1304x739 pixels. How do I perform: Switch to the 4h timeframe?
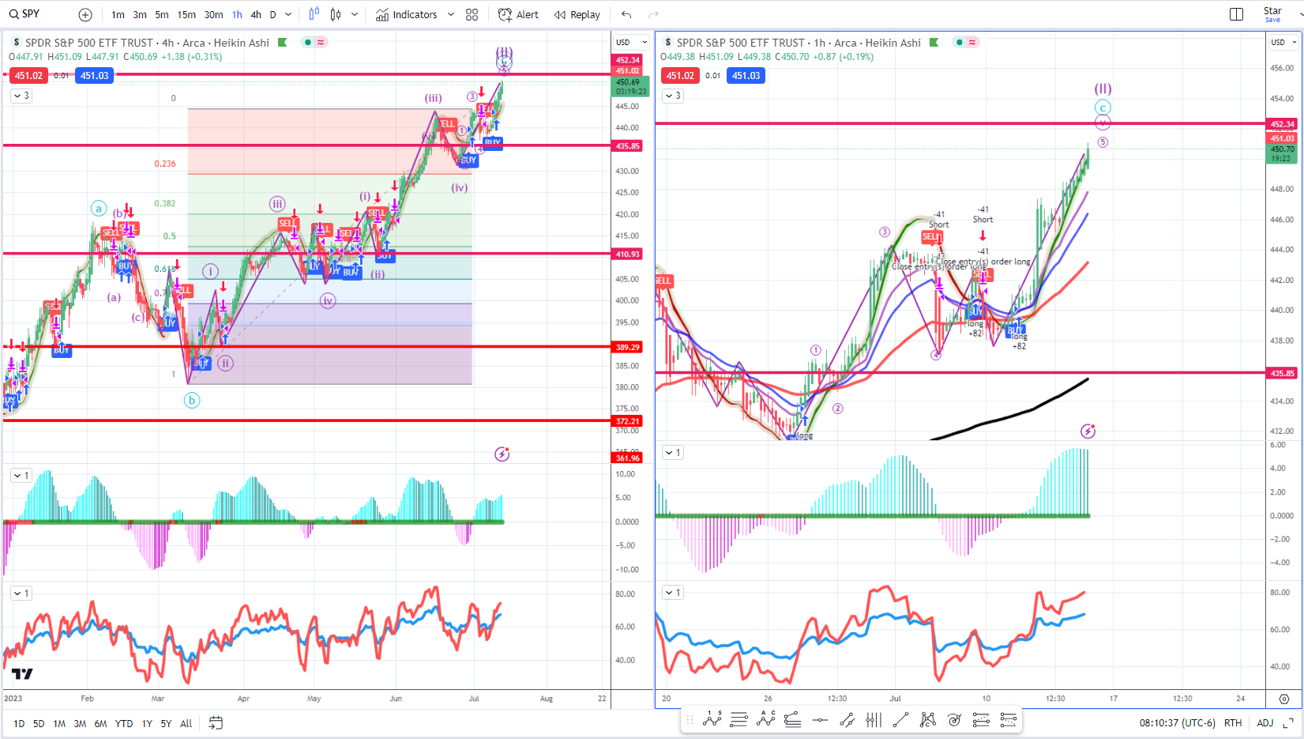[256, 14]
